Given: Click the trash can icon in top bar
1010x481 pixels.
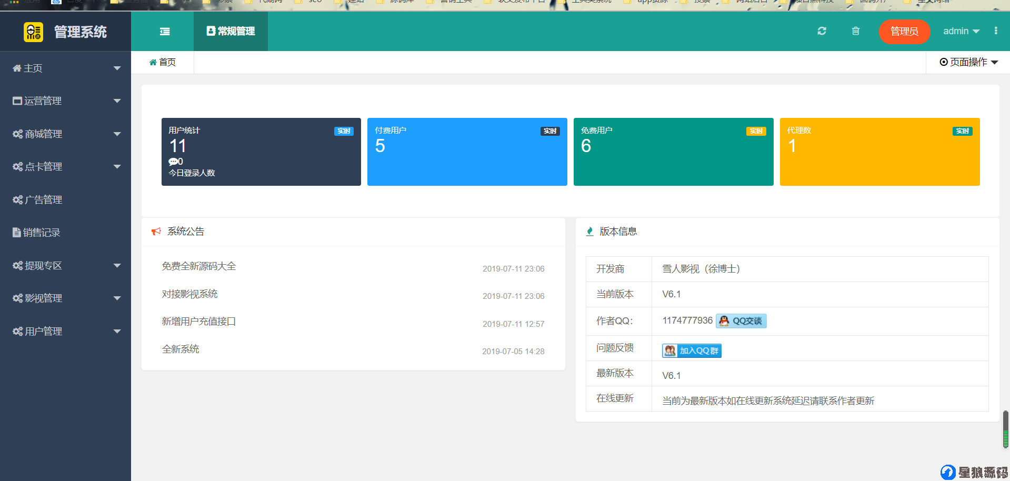Looking at the screenshot, I should [856, 31].
